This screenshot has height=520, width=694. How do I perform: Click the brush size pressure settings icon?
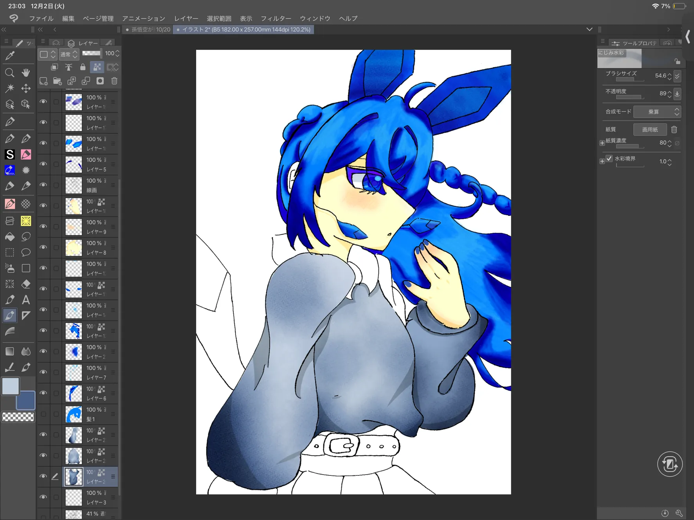677,76
